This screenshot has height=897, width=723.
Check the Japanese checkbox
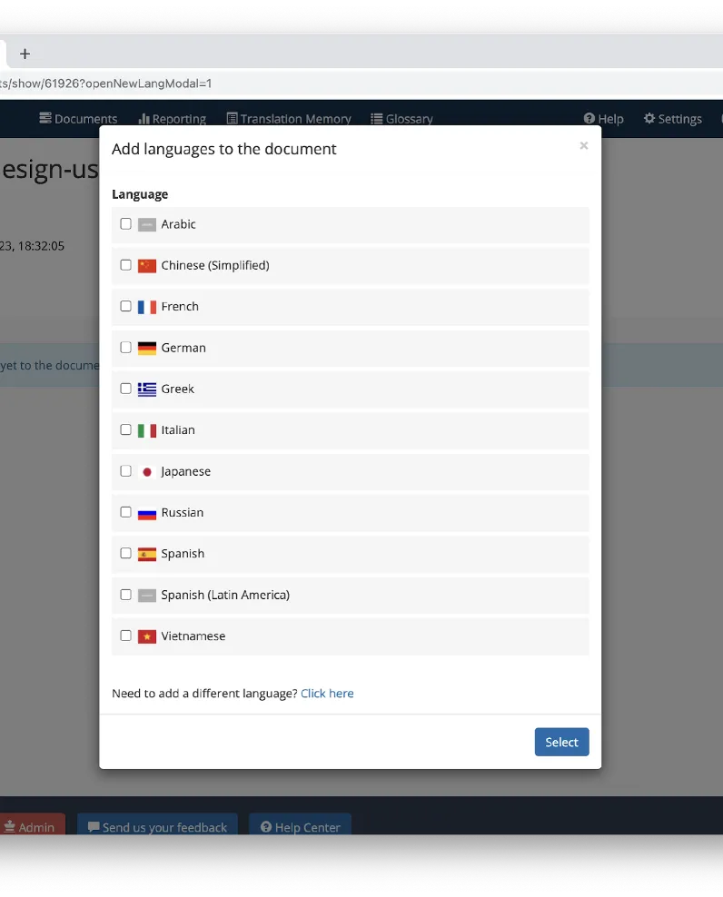coord(126,471)
